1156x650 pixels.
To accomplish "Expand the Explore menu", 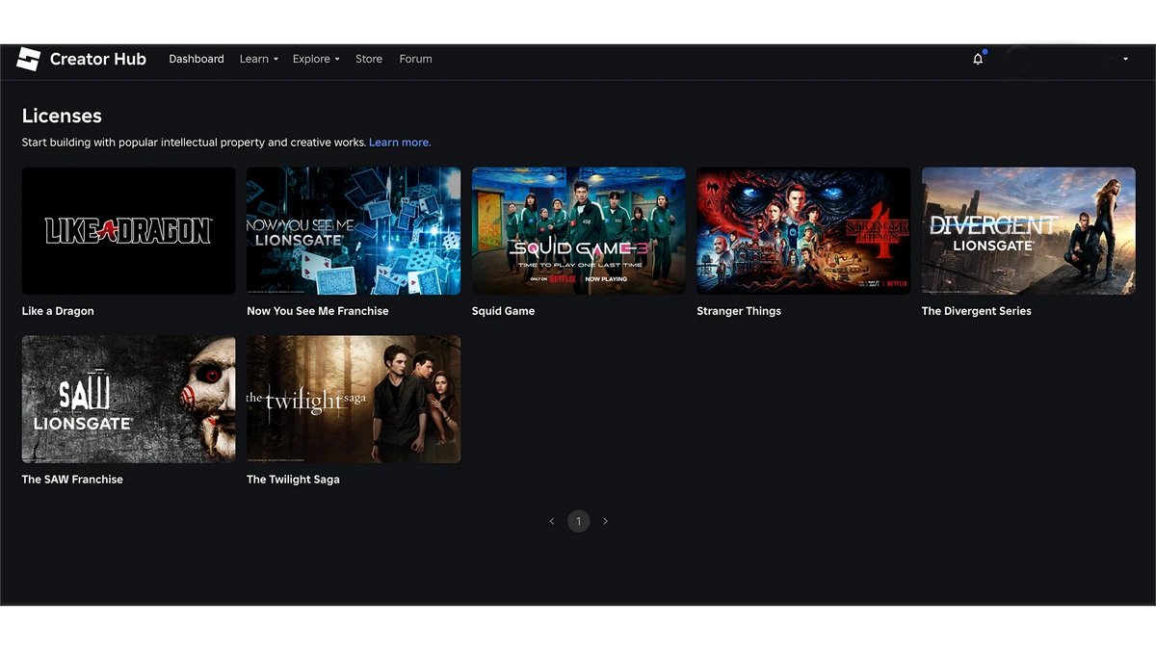I will (316, 59).
